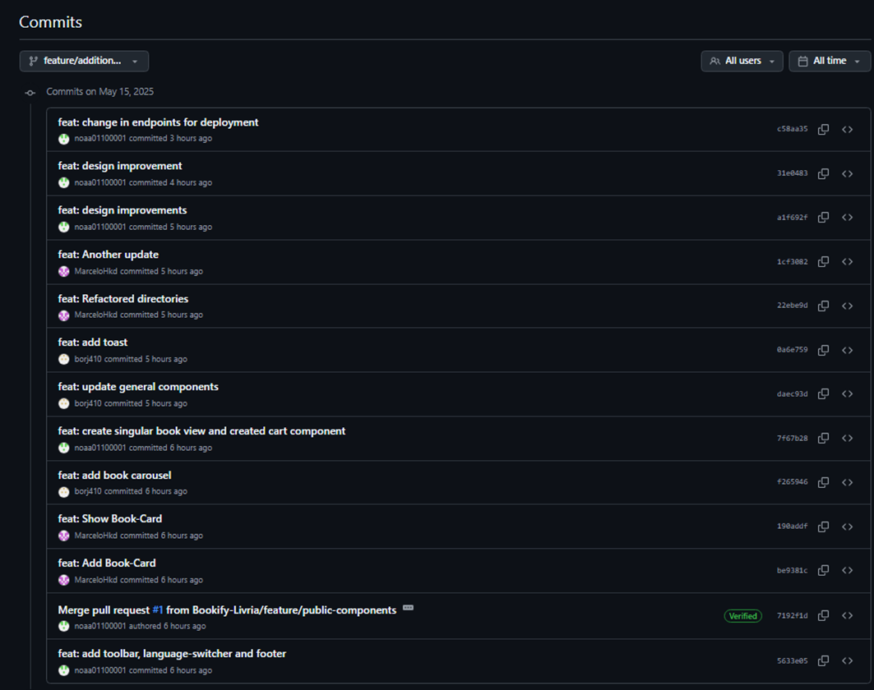Click borj410 avatar on add book carousel commit
This screenshot has width=874, height=690.
(64, 492)
